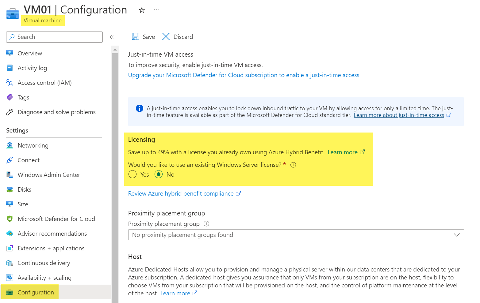Click the info icon beside license question
Image resolution: width=480 pixels, height=303 pixels.
point(293,165)
